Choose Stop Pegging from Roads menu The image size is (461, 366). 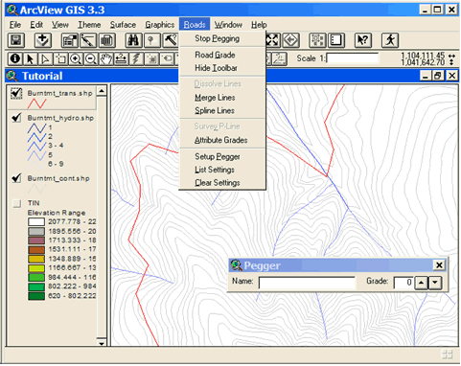[222, 38]
